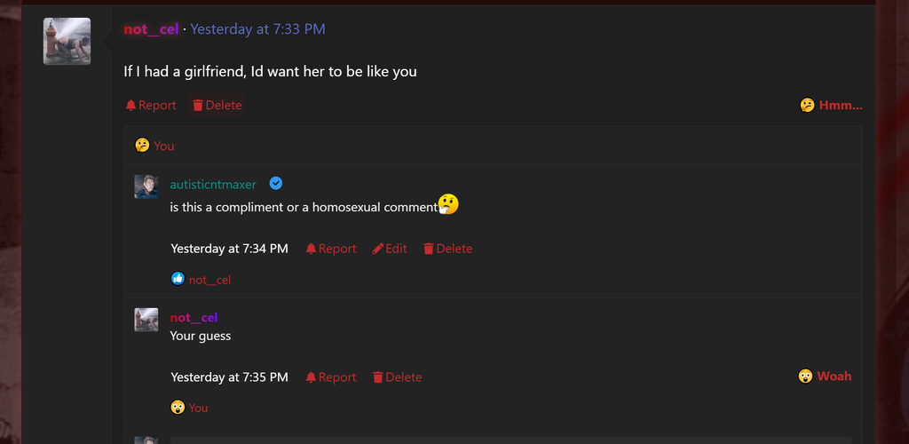Open the Yesterday at 7:33 PM timestamp

(257, 29)
